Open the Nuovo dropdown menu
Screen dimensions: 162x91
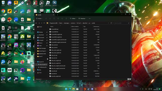[39, 18]
